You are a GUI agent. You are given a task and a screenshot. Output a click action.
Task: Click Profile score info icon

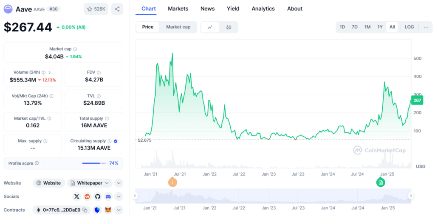37,163
